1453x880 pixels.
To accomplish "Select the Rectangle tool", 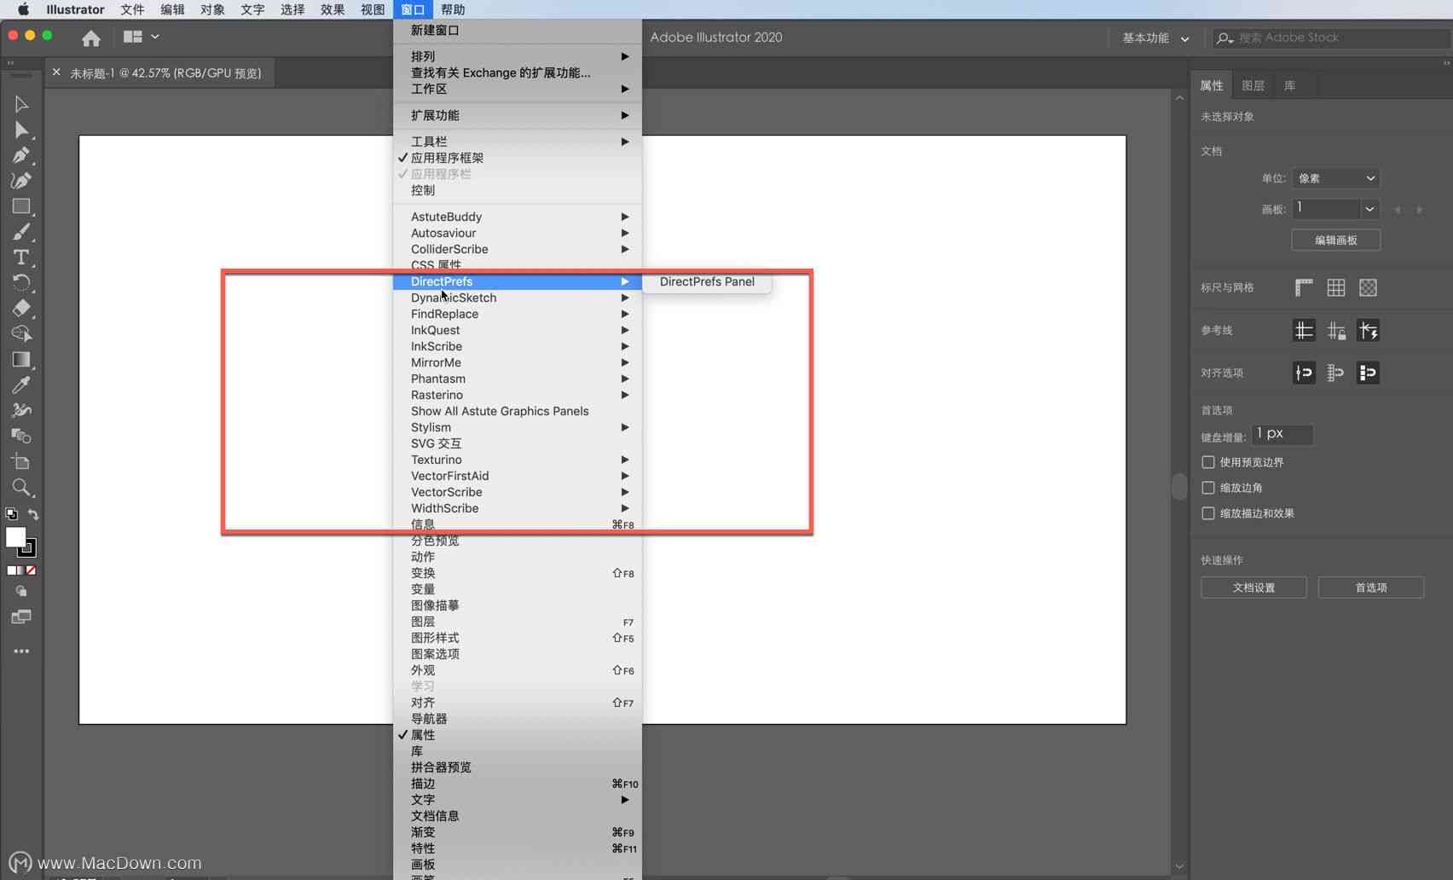I will click(21, 206).
